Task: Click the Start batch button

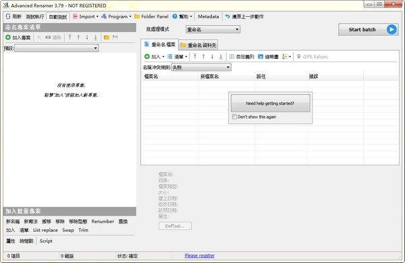Action: click(369, 30)
